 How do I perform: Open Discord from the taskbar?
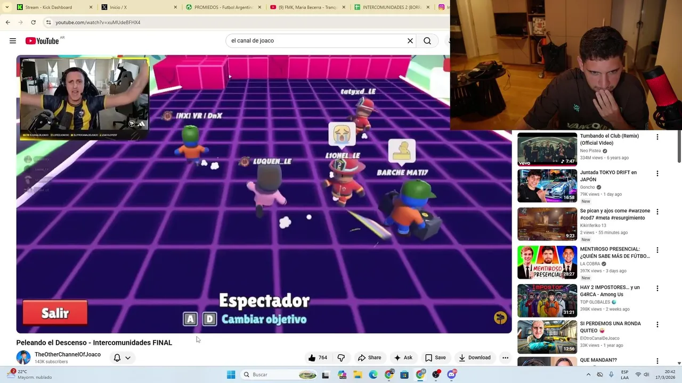(x=452, y=374)
